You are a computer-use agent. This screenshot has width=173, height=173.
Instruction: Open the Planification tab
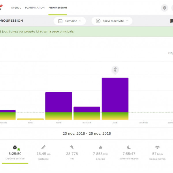pos(35,8)
